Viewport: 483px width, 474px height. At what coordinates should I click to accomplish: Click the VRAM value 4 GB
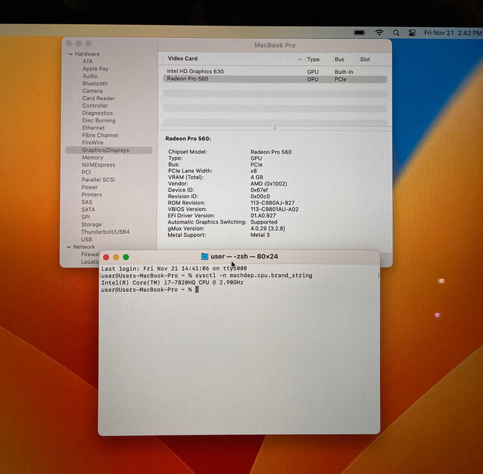tap(257, 177)
